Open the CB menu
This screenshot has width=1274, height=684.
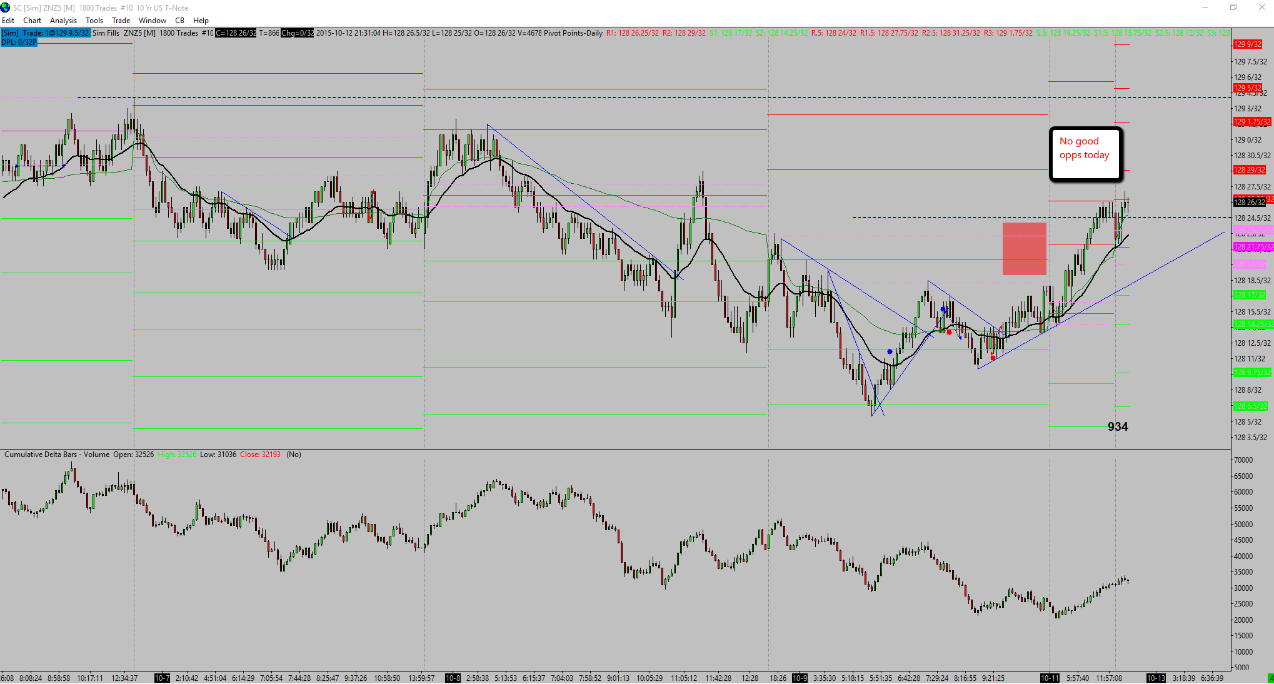click(x=180, y=21)
